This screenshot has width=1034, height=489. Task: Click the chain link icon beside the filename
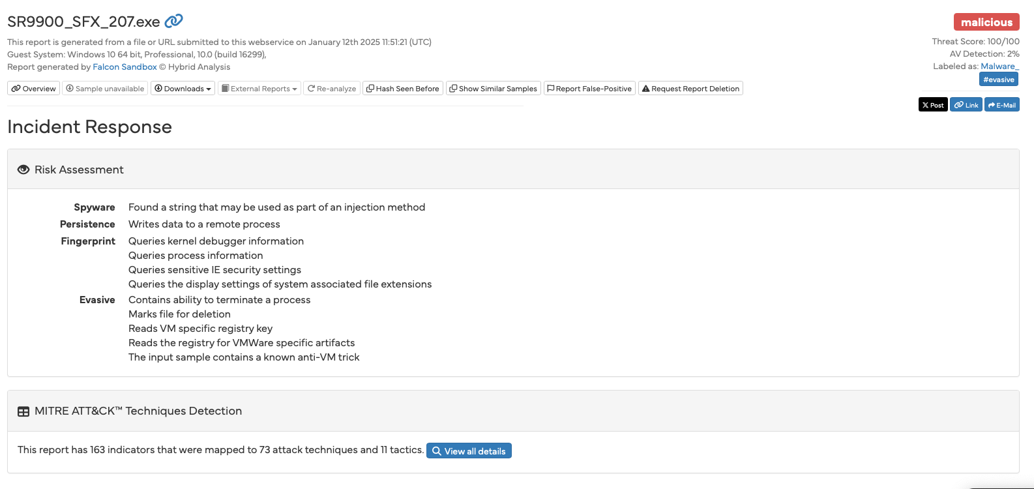point(173,22)
